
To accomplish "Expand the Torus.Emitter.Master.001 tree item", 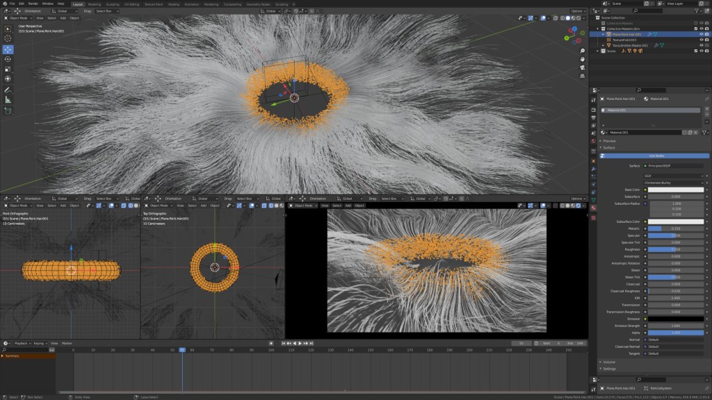I will coord(603,45).
